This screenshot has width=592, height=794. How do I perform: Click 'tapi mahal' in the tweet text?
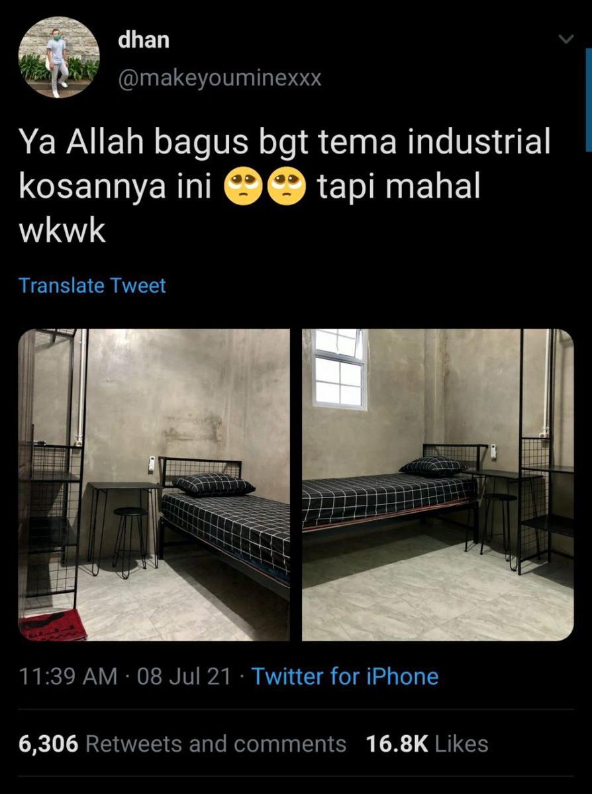pos(399,187)
